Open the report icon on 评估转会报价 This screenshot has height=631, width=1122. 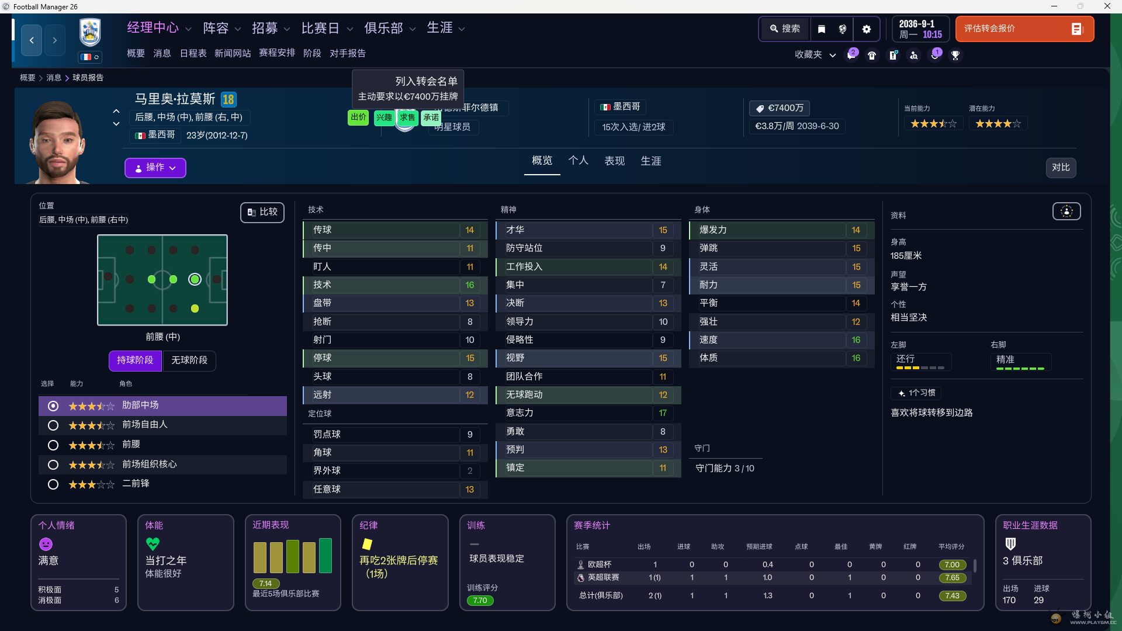click(1077, 29)
